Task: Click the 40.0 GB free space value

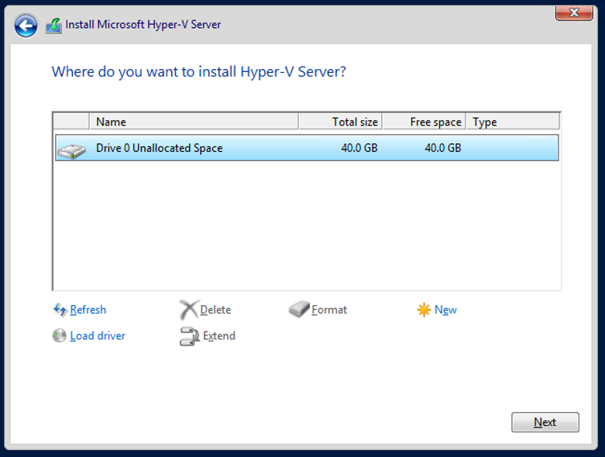Action: (x=443, y=148)
